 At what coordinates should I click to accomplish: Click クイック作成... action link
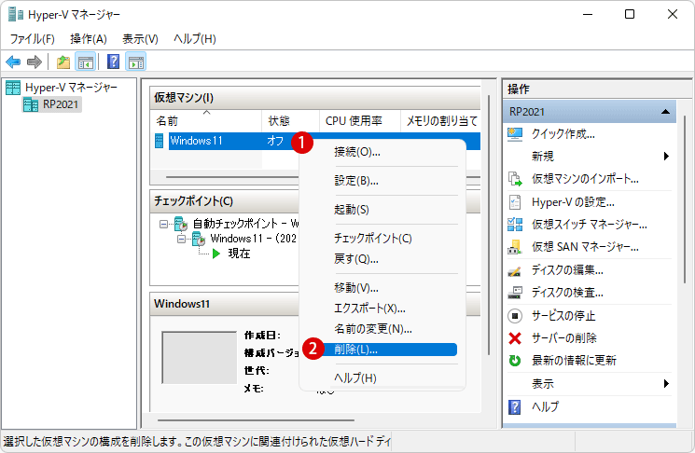point(563,133)
